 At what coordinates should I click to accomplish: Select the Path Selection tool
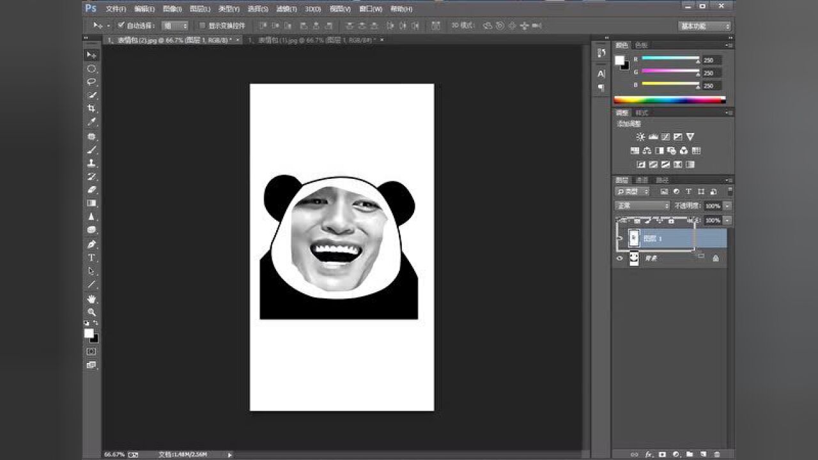pyautogui.click(x=91, y=271)
